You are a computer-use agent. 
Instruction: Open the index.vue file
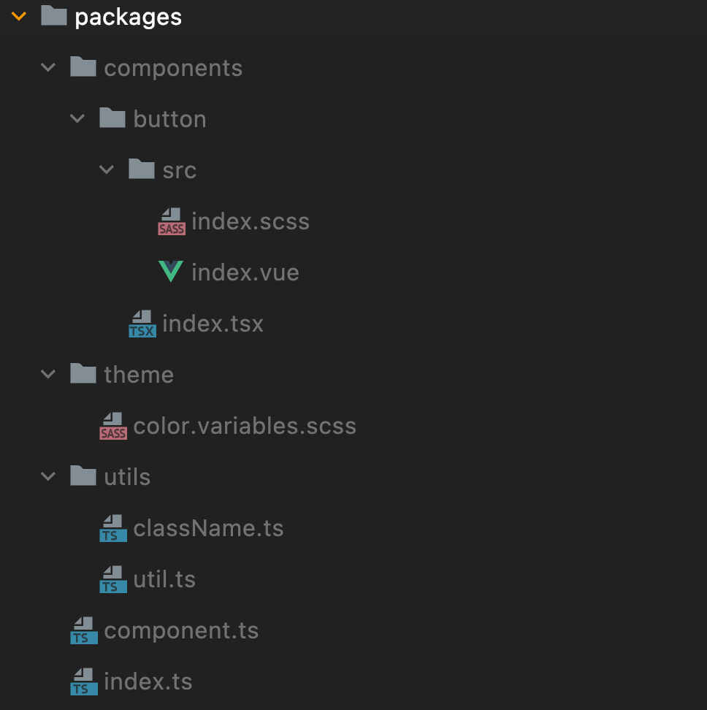pos(245,272)
